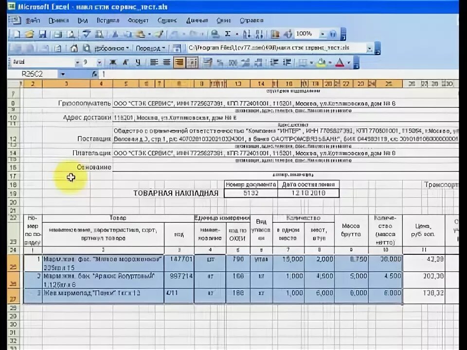This screenshot has height=350, width=467.
Task: Open the Избранное favorites dropdown
Action: tap(112, 48)
